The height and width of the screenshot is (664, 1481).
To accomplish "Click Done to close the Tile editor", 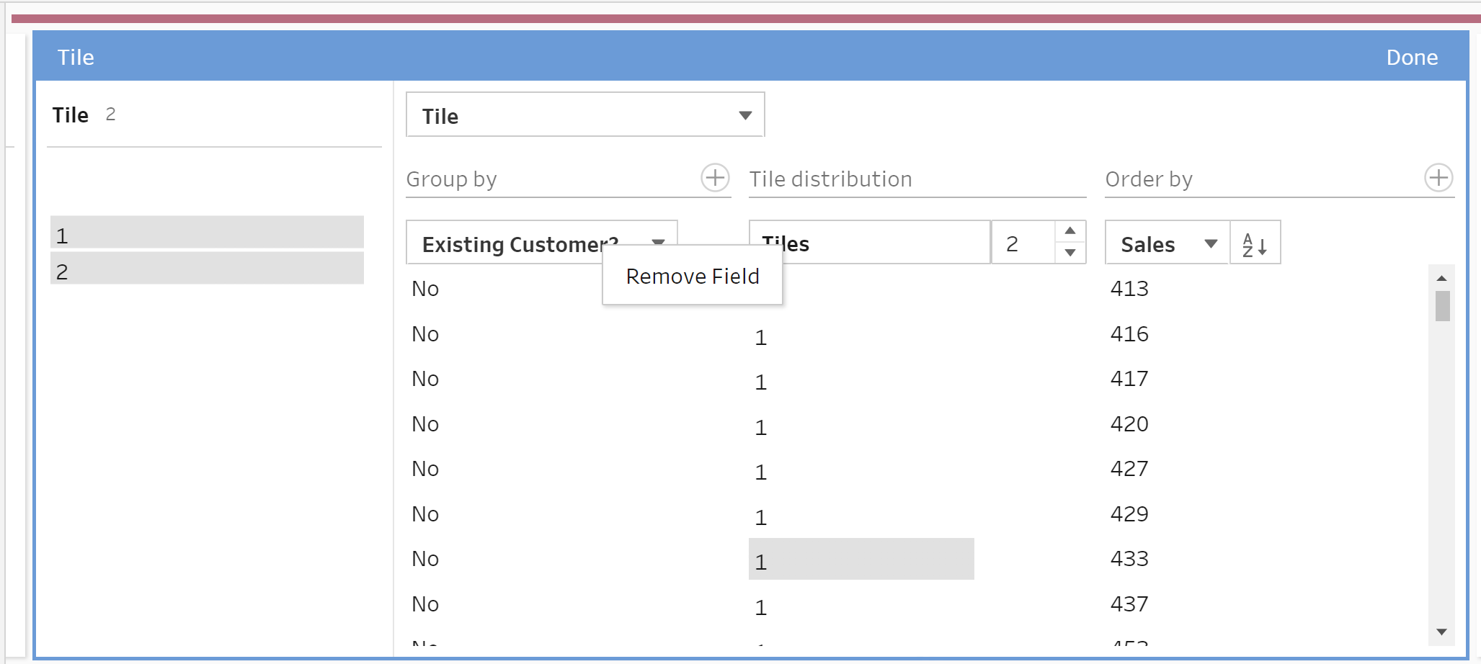I will 1411,58.
